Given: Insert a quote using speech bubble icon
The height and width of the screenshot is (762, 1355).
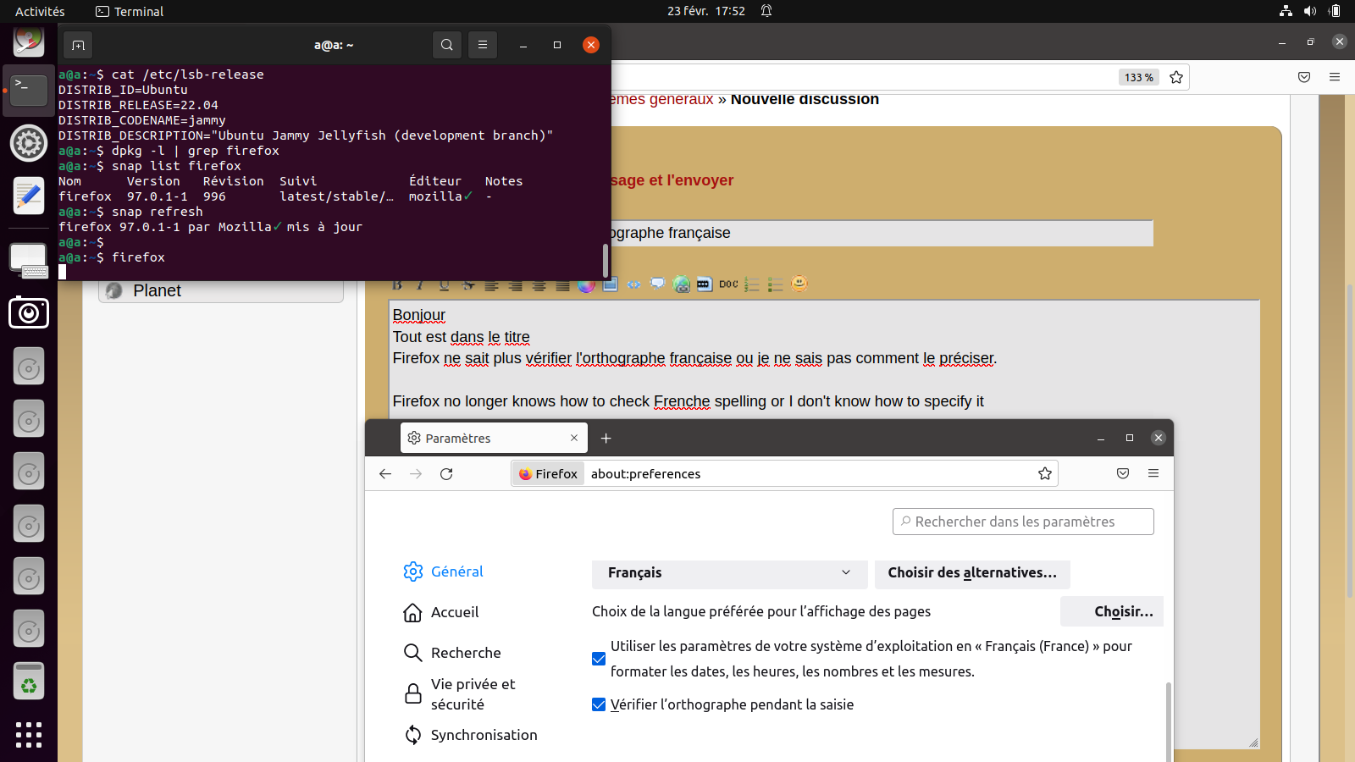Looking at the screenshot, I should click(x=657, y=284).
